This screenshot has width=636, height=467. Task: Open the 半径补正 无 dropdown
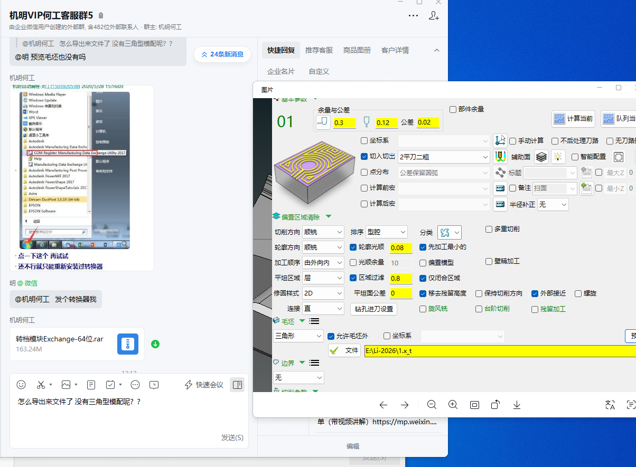[x=553, y=204]
